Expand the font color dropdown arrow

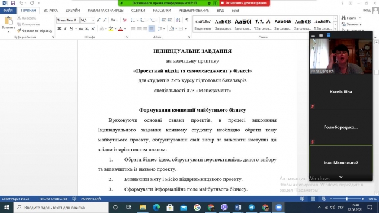tap(125, 29)
